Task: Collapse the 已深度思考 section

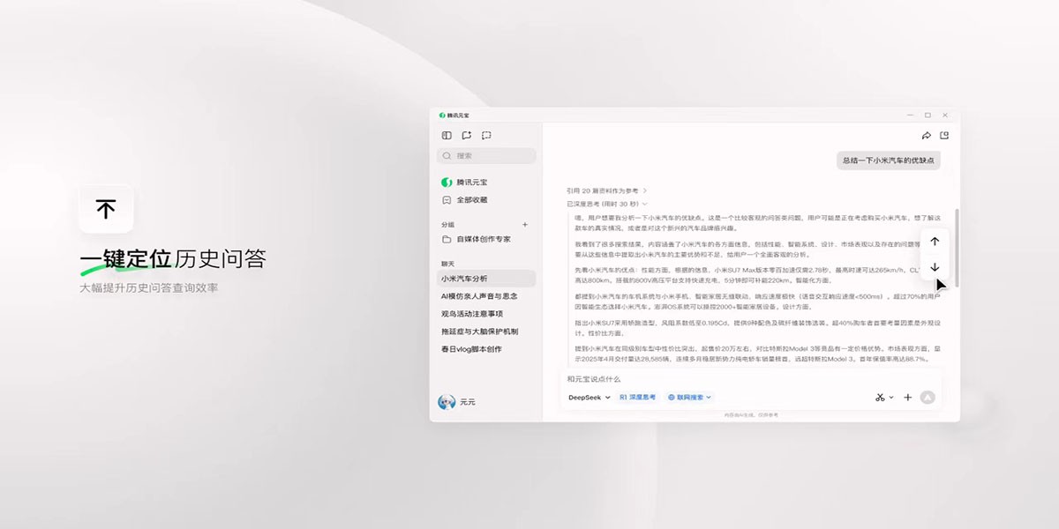Action: pyautogui.click(x=607, y=204)
